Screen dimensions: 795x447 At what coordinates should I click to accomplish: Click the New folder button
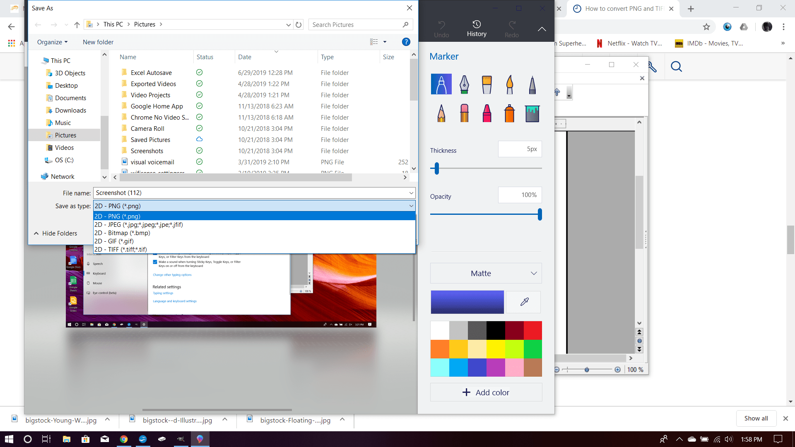(x=98, y=41)
